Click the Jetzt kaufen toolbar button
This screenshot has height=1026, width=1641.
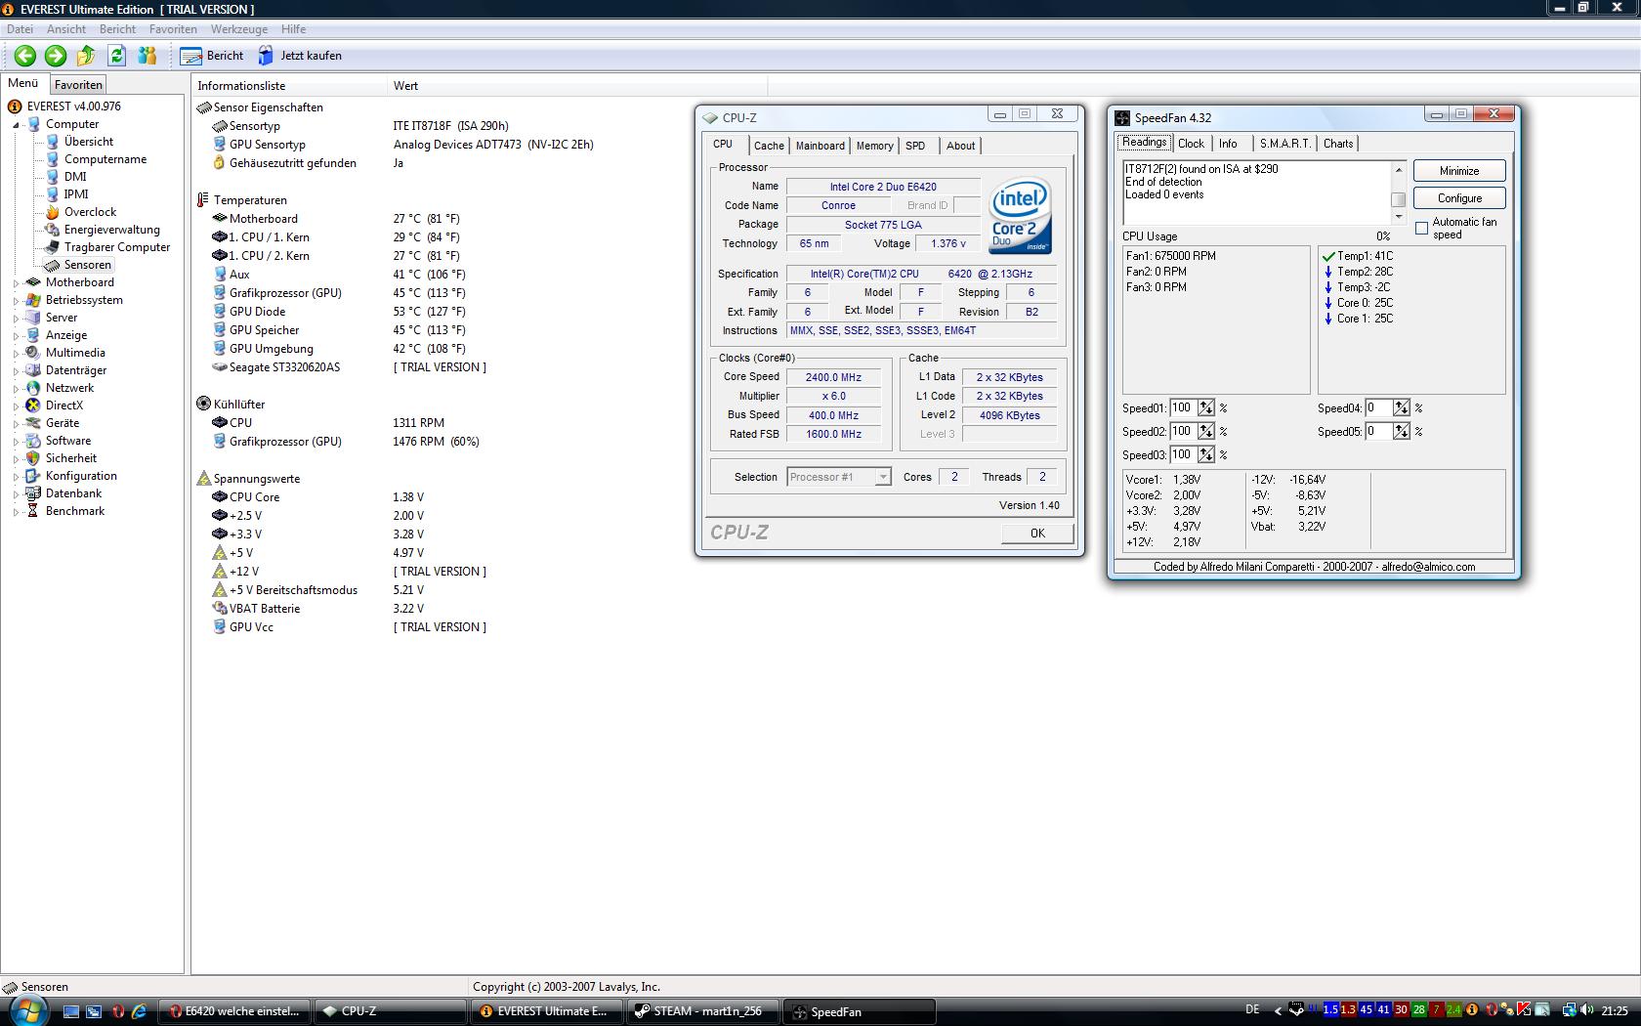[300, 56]
